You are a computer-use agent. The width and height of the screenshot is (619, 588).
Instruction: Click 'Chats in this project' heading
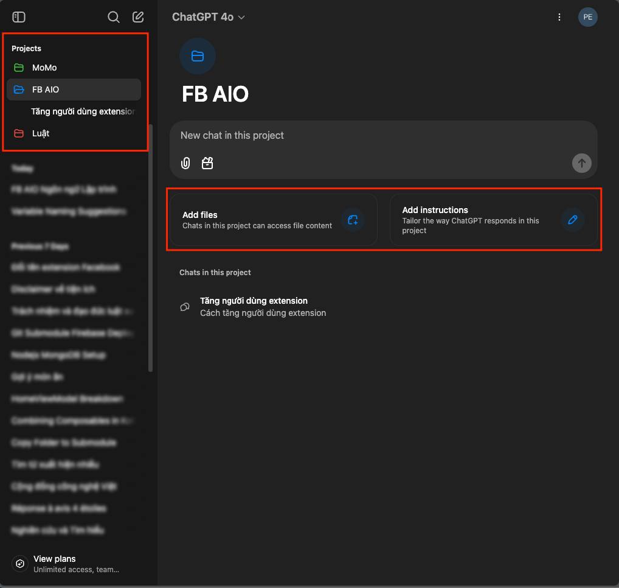[x=215, y=272]
